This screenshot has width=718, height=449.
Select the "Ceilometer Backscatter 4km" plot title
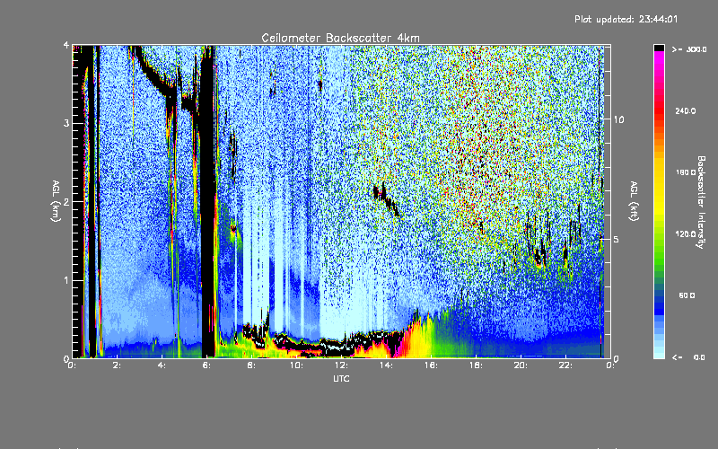coord(340,38)
